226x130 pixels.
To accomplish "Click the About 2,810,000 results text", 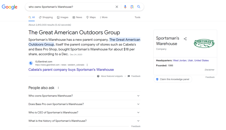I will point(50,25).
